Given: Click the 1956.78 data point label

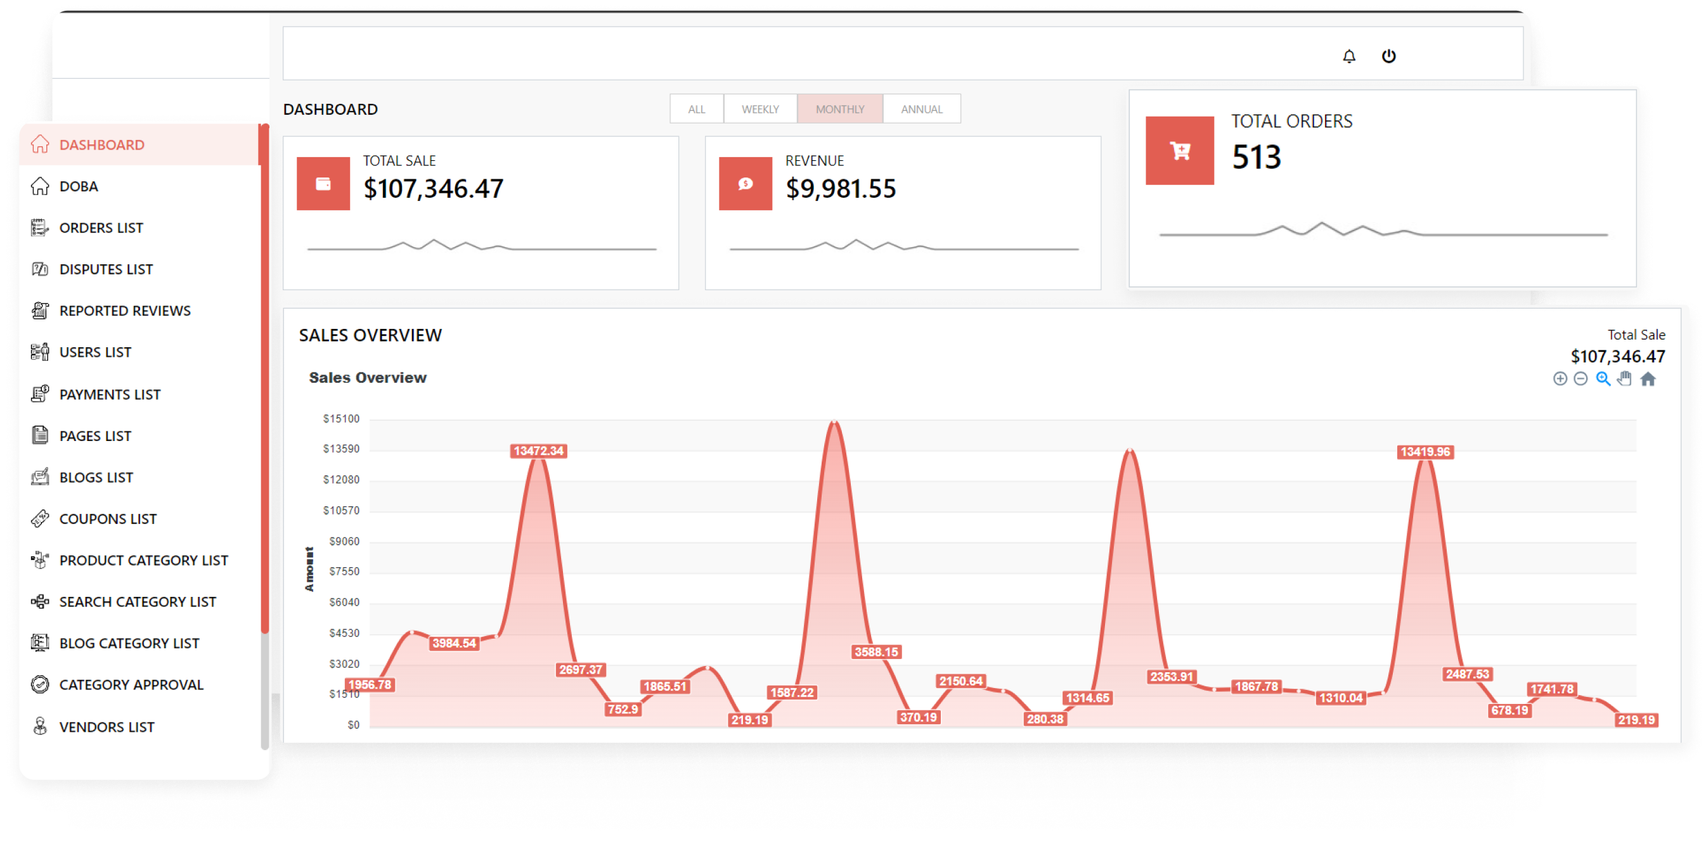Looking at the screenshot, I should (370, 684).
